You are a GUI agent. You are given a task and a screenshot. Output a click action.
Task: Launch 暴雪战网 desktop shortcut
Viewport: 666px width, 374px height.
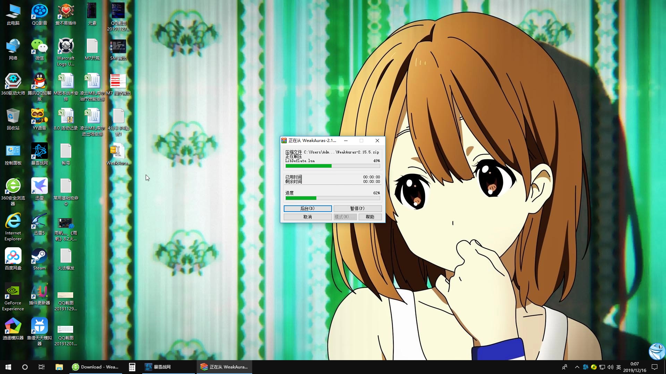pyautogui.click(x=40, y=154)
